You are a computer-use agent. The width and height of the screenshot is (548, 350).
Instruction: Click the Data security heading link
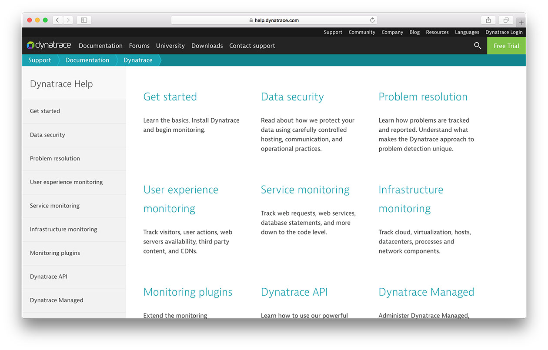292,97
